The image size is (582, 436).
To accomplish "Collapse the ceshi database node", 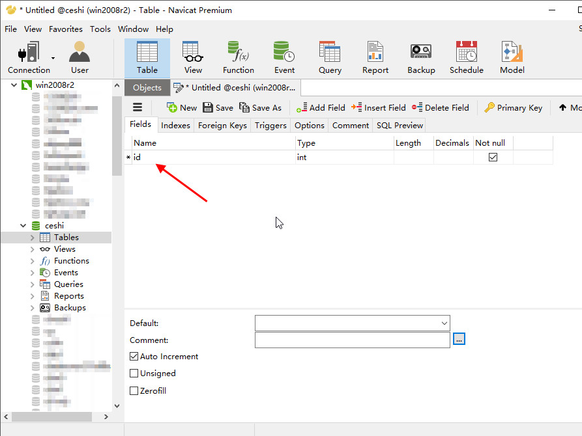I will tap(23, 225).
